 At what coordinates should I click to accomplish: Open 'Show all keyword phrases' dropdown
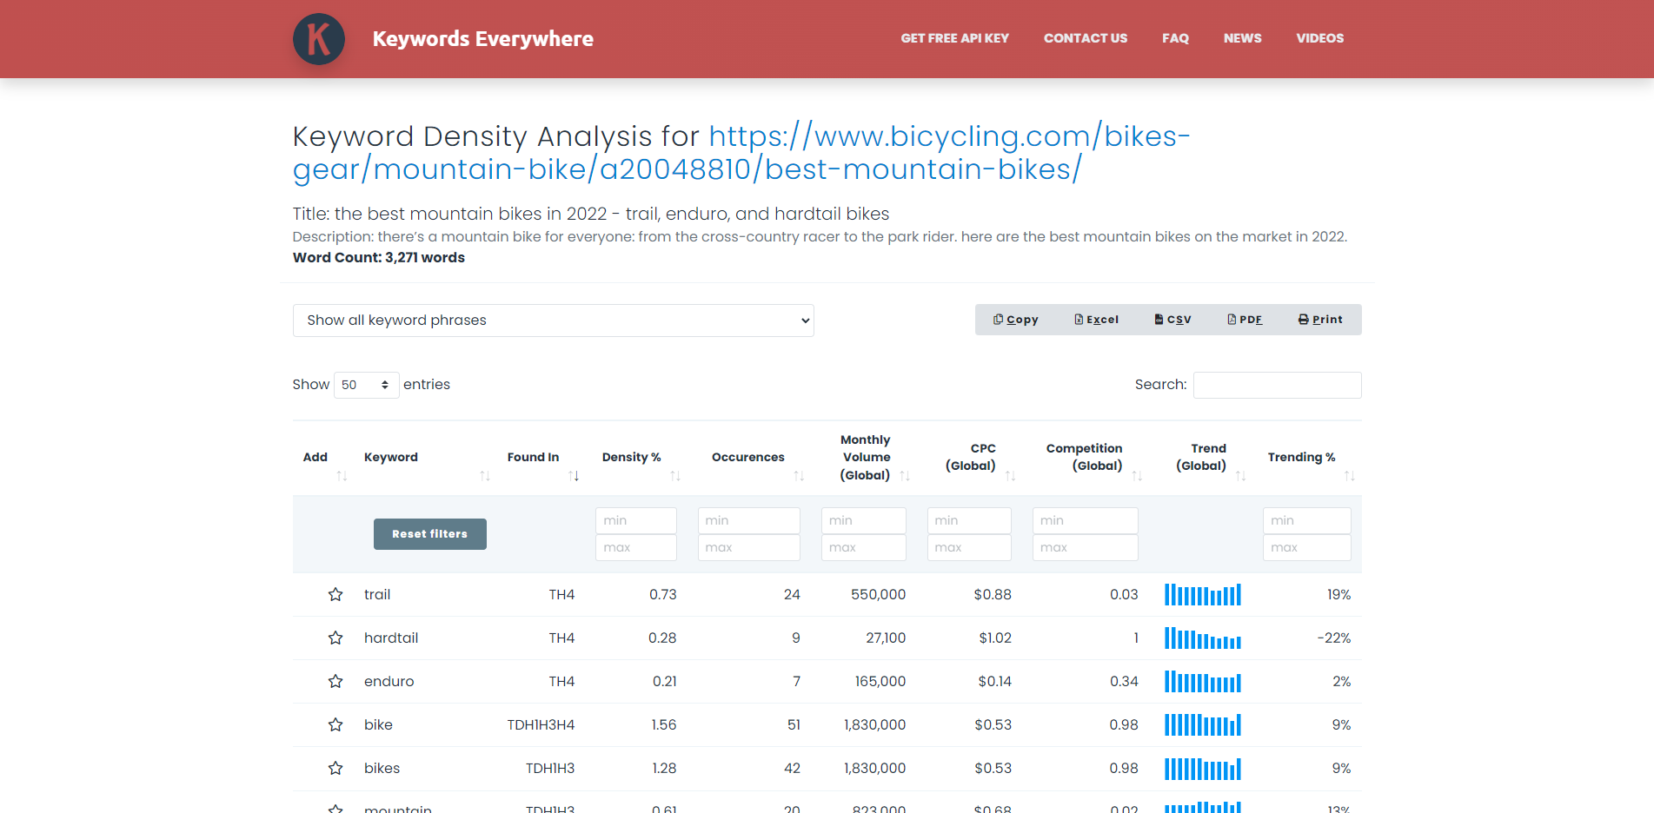coord(553,321)
